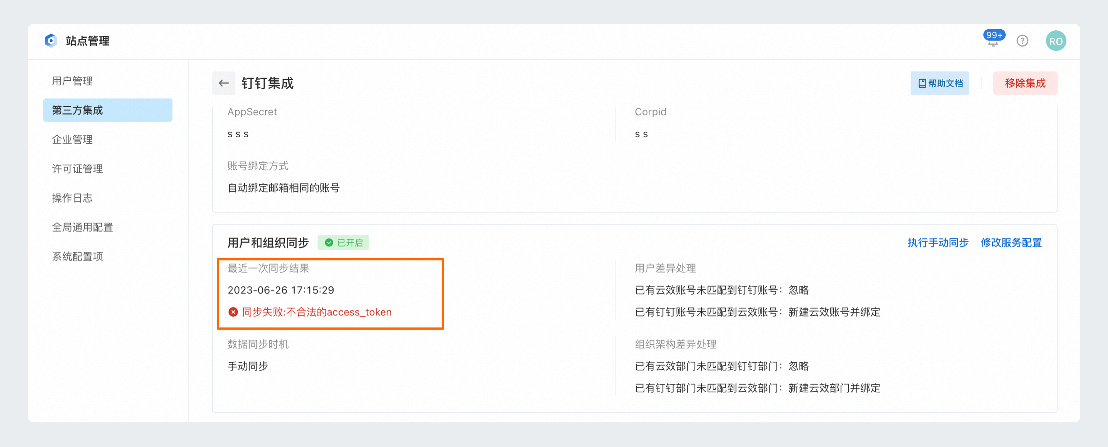Click the green 已开启 status badge
The image size is (1108, 447).
pos(344,243)
